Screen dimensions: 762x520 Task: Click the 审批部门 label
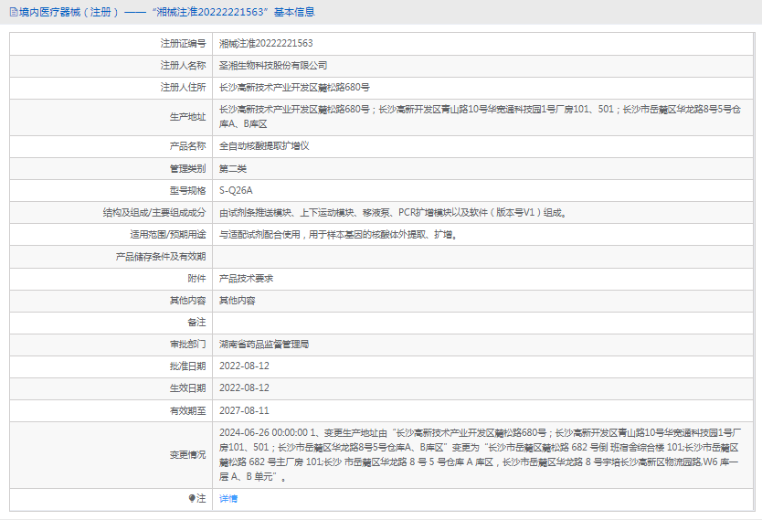tap(187, 344)
